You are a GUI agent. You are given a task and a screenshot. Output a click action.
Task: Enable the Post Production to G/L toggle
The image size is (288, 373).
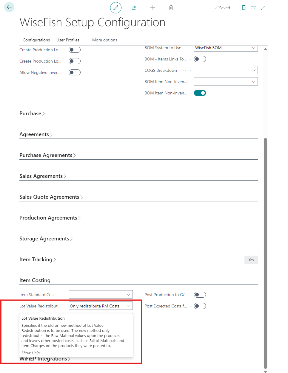tap(200, 295)
